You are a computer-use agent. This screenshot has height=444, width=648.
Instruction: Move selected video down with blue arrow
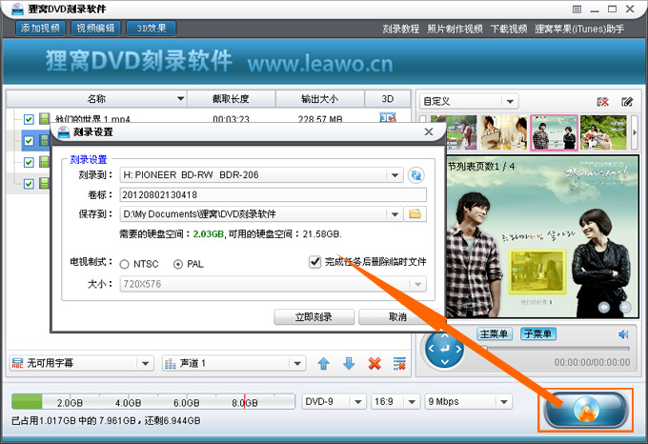[349, 363]
